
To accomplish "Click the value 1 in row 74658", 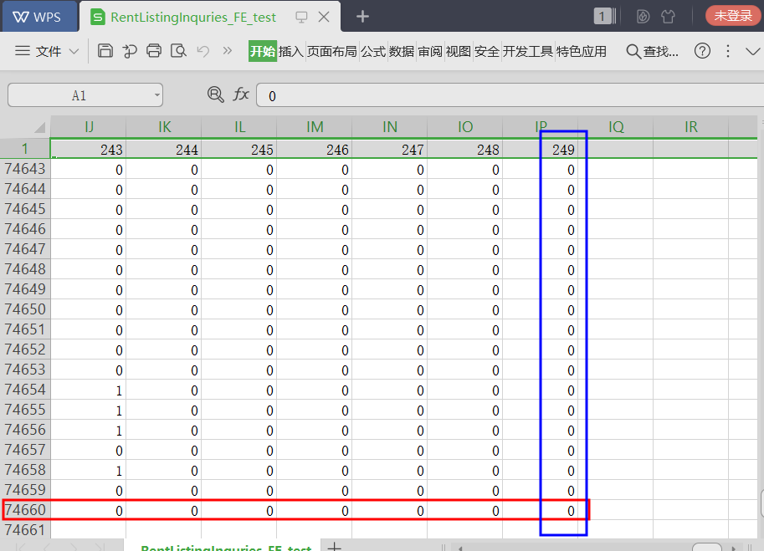I will coord(88,470).
